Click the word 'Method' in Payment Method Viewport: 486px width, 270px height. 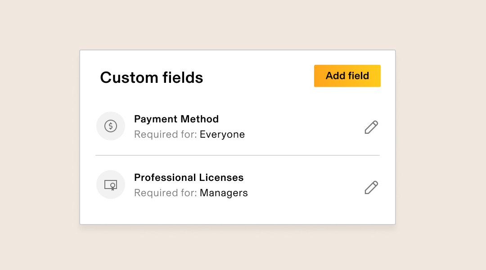pos(200,119)
